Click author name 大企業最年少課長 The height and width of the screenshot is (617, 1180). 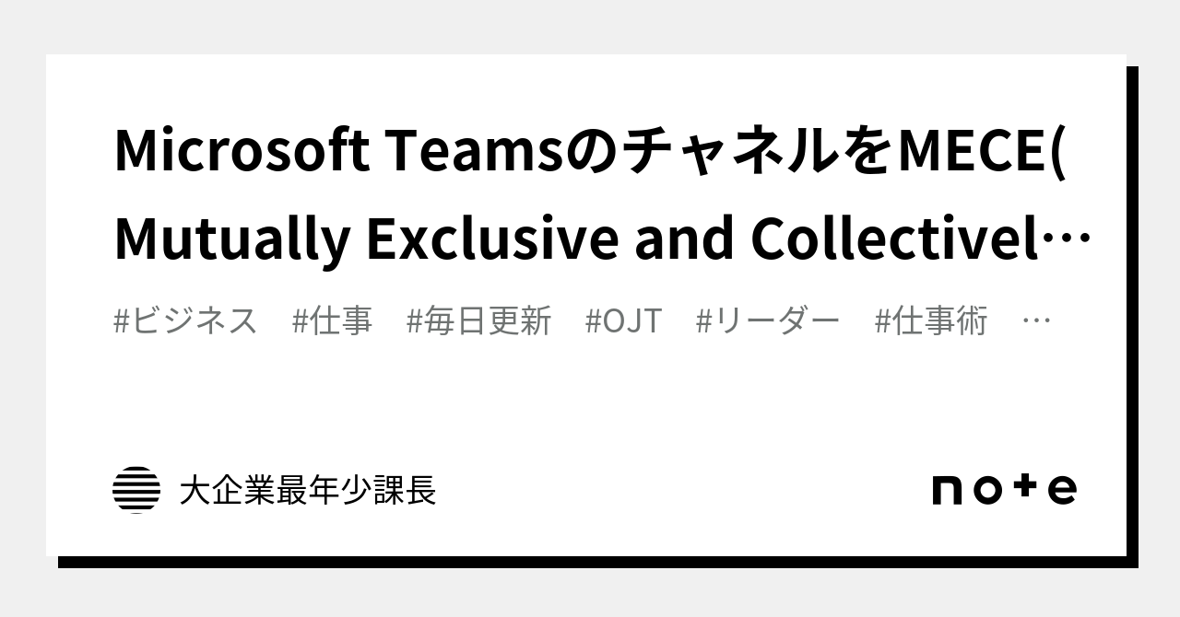coord(308,490)
